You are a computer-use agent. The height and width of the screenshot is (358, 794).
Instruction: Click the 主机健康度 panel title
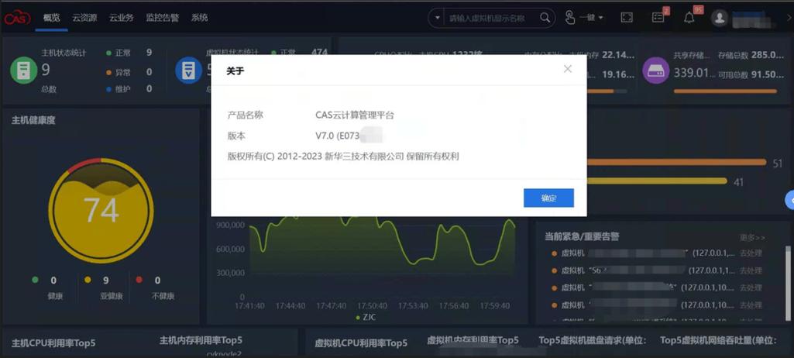pos(33,120)
